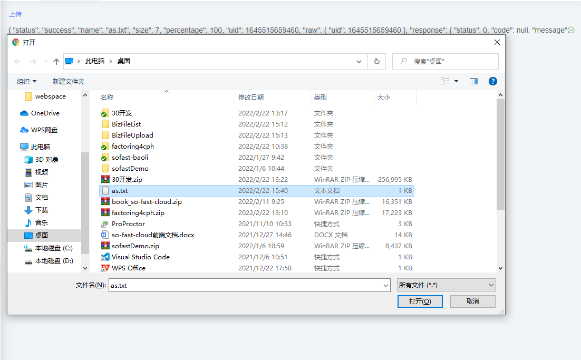Open OneDrive in the navigation pane

[45, 113]
